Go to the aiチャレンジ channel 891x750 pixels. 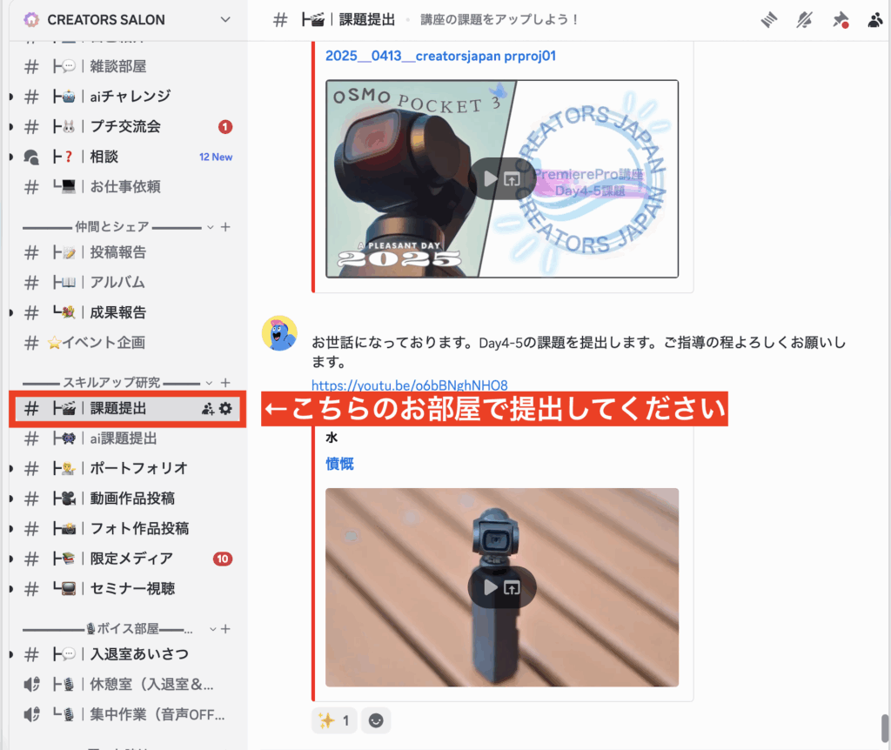[x=127, y=97]
